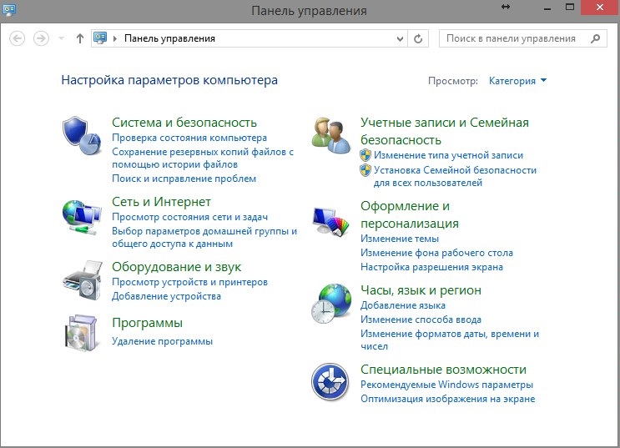This screenshot has height=448, width=620.
Task: Click Проверка состояния компьютера link
Action: pos(189,138)
